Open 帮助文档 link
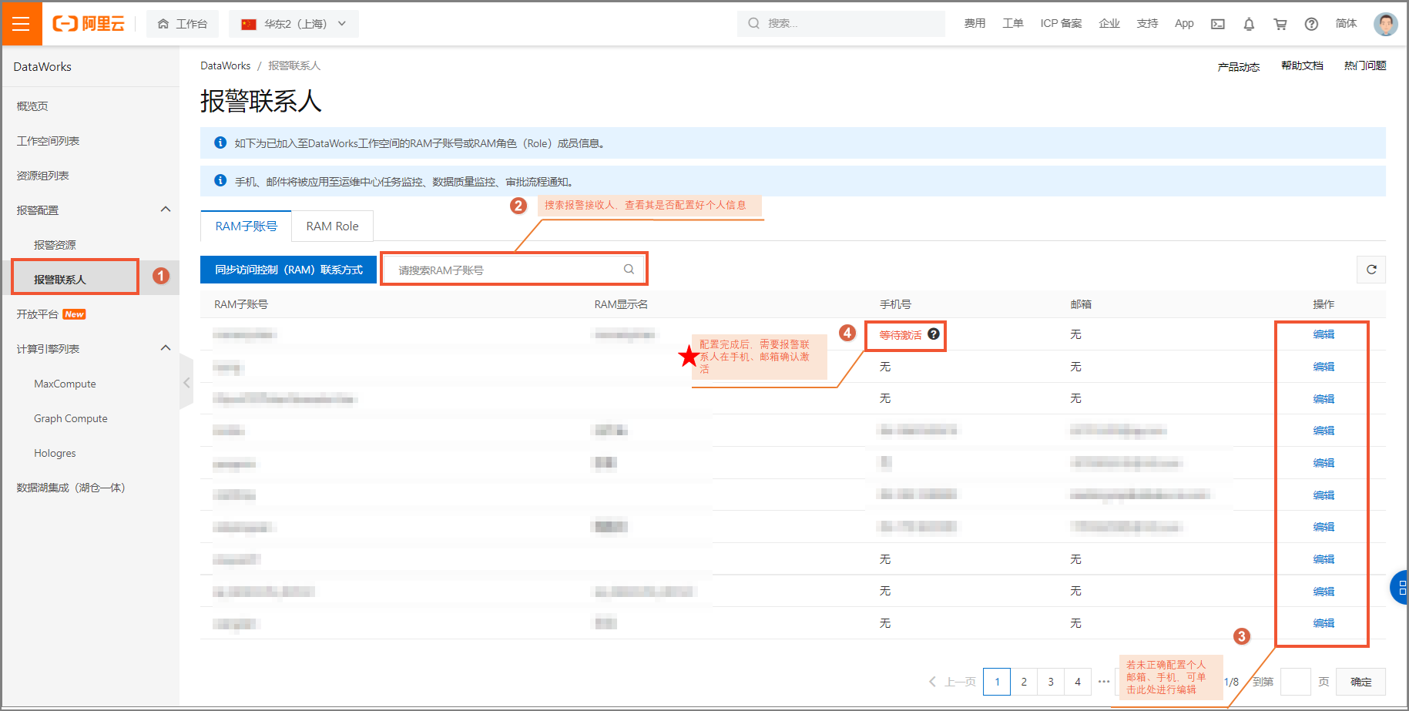 pos(1302,66)
